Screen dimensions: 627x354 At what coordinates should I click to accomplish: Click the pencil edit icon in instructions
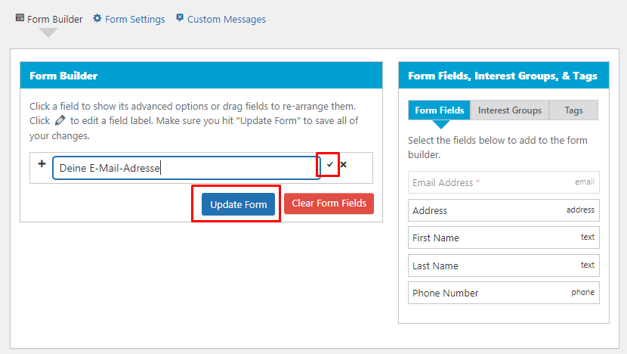[x=60, y=120]
